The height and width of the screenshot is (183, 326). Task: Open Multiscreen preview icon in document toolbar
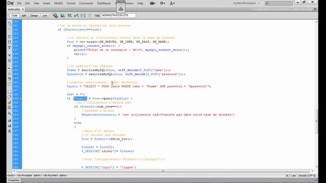click(x=56, y=16)
